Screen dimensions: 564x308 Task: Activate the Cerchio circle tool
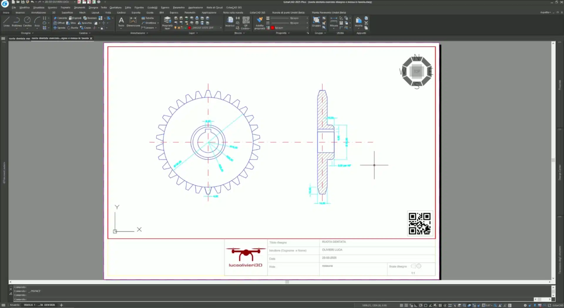pyautogui.click(x=27, y=22)
